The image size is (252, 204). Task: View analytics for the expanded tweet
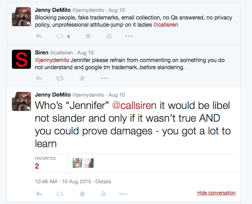[x=103, y=194]
